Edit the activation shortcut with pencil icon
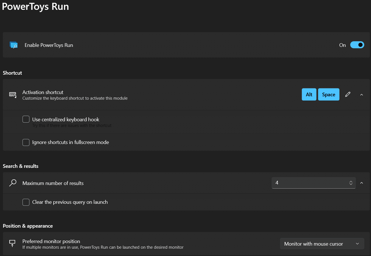 point(348,95)
